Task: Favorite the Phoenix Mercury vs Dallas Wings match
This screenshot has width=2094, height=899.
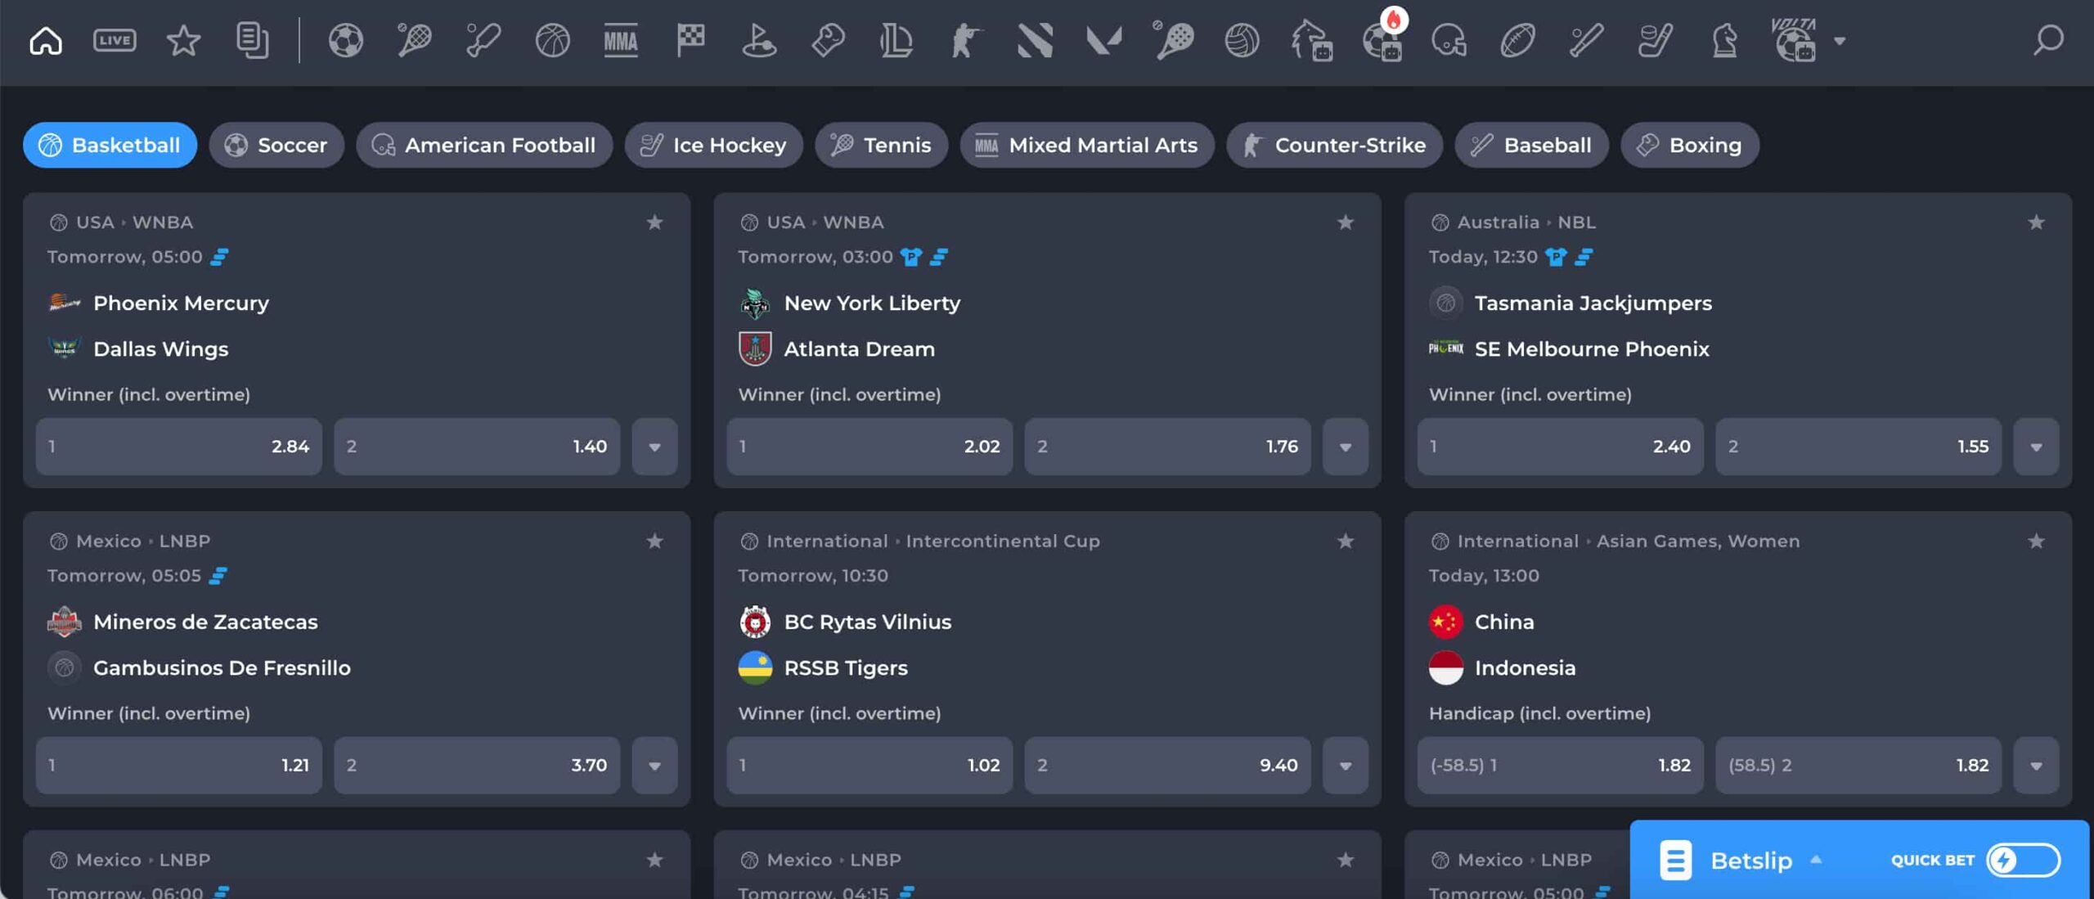Action: pyautogui.click(x=654, y=223)
